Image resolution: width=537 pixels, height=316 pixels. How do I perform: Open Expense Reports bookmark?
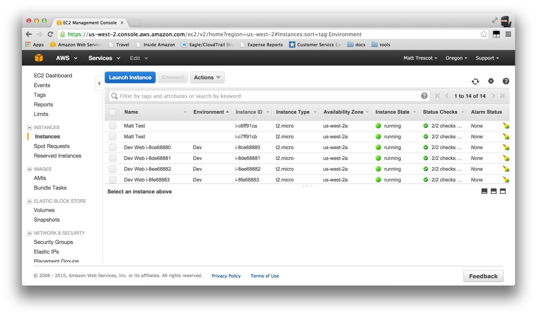tap(261, 45)
